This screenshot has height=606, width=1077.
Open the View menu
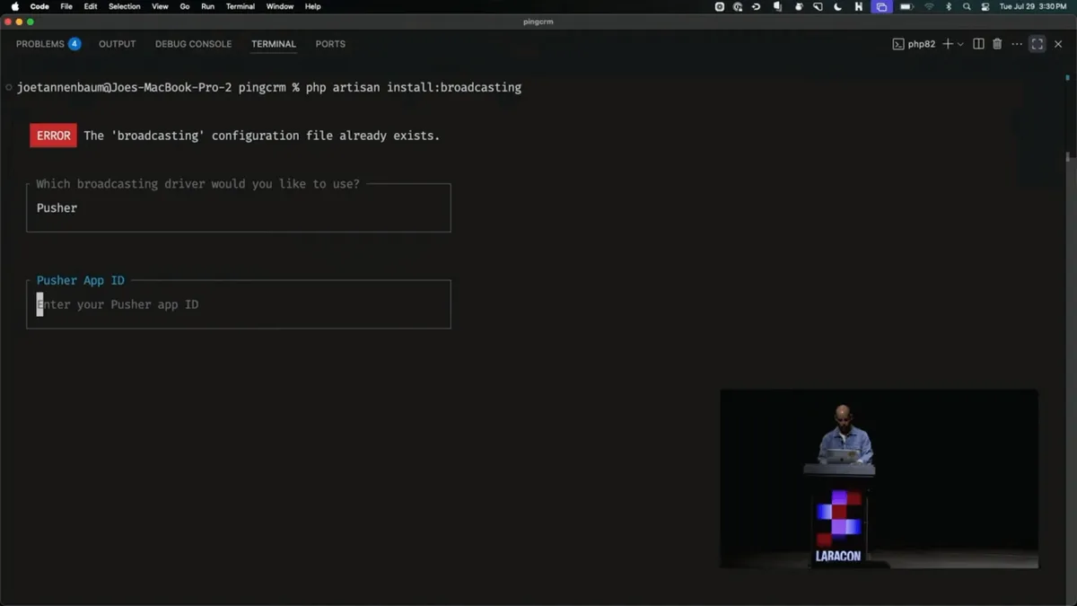click(x=160, y=6)
